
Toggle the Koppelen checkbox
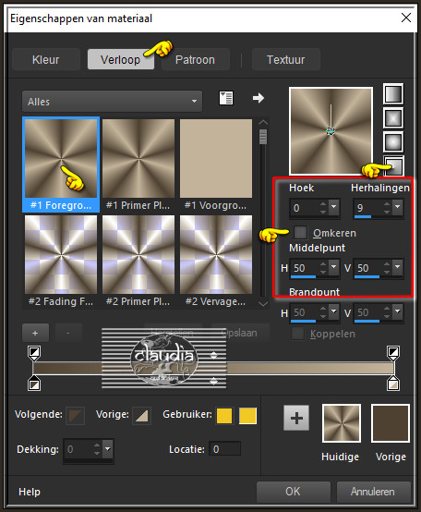point(297,334)
